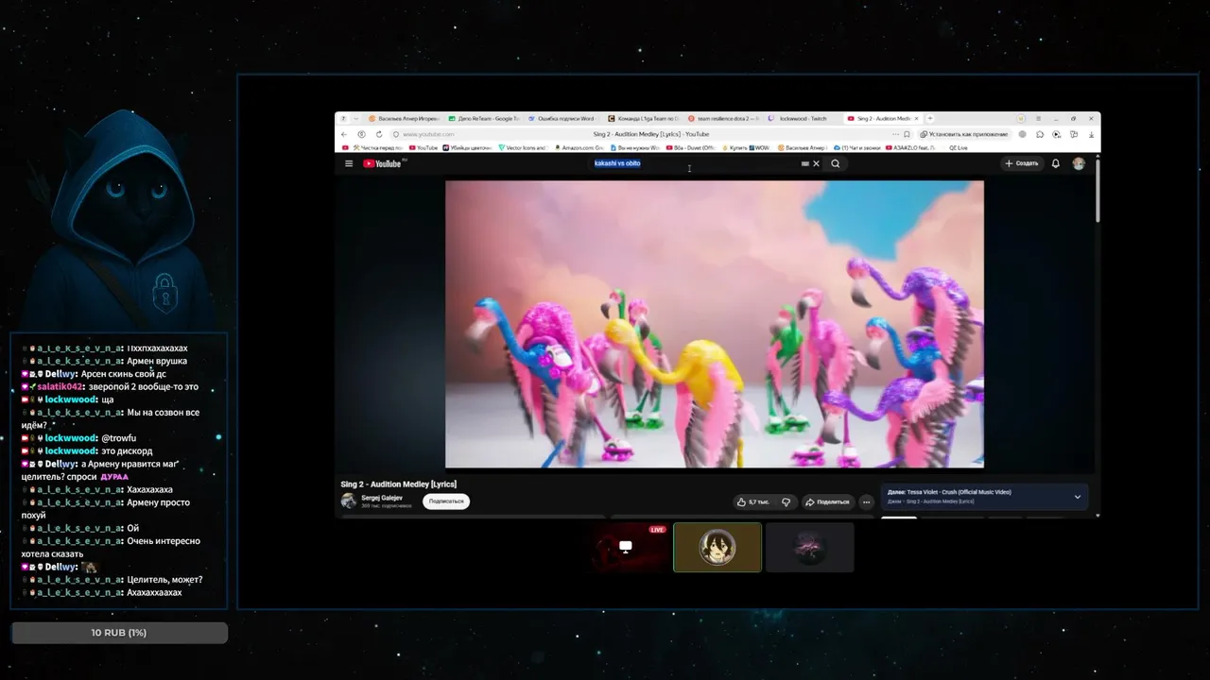This screenshot has height=680, width=1210.
Task: Open the address bar three-dots menu
Action: 894,134
